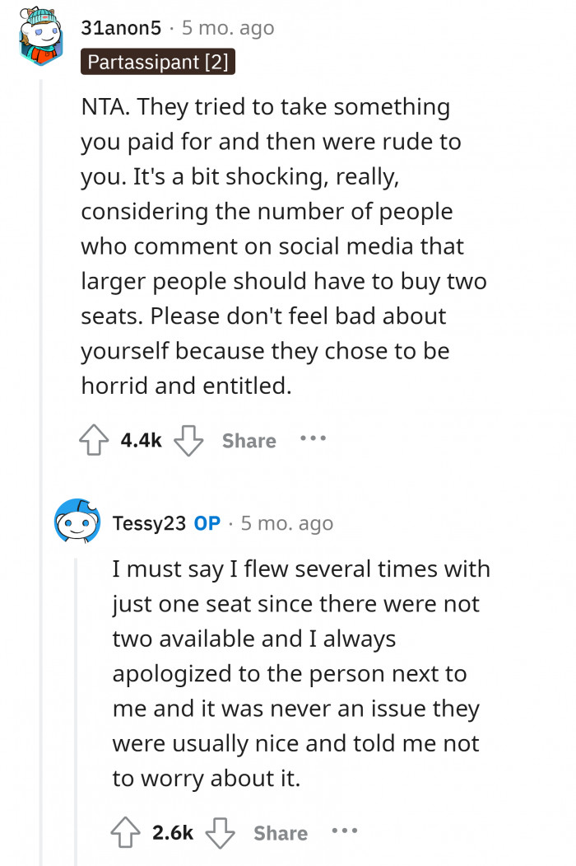Open more options on 31anon5's comment
This screenshot has width=576, height=866.
click(x=314, y=439)
